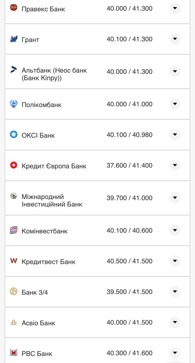195x363 pixels.
Task: Select the ОКСІ Банк globe logo
Action: [13, 134]
